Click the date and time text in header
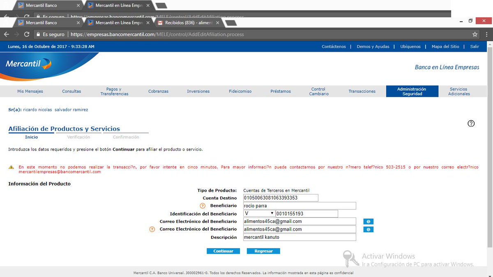This screenshot has width=493, height=277. point(51,46)
